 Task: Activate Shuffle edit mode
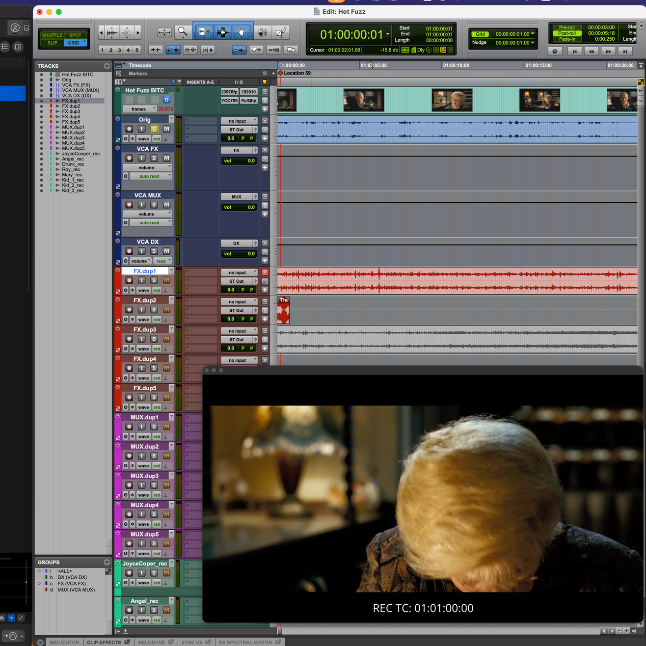[x=52, y=35]
